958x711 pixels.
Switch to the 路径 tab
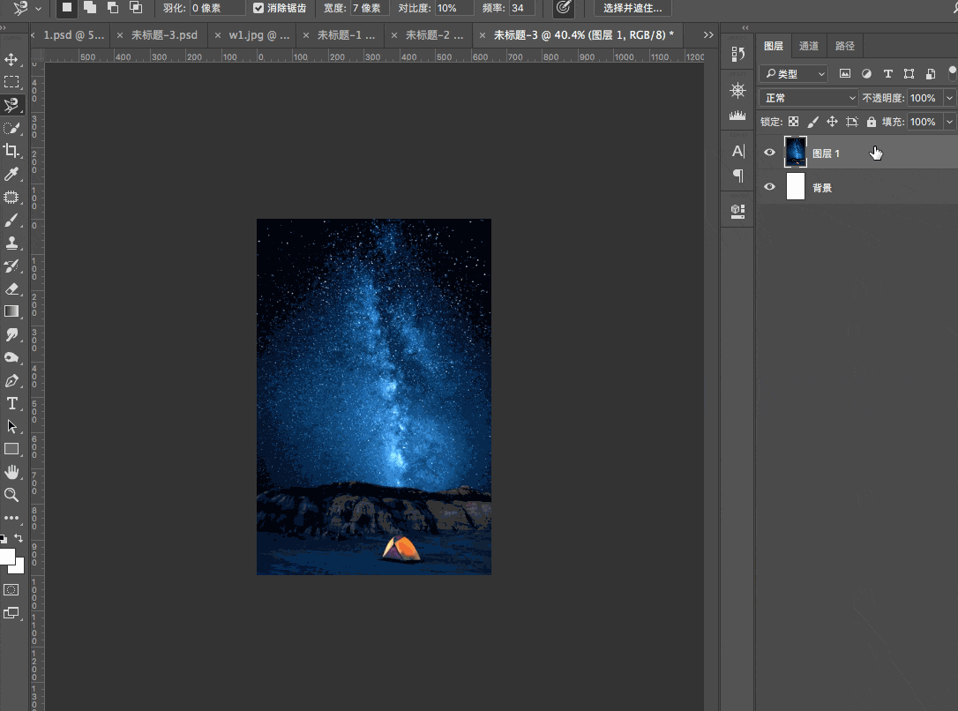(x=845, y=46)
